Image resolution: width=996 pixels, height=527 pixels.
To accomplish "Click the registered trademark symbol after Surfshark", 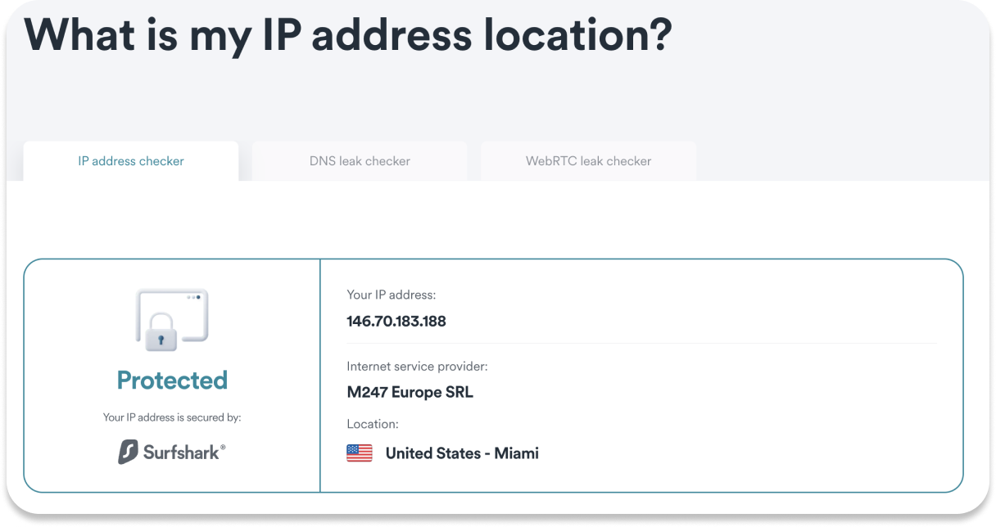I will [223, 447].
